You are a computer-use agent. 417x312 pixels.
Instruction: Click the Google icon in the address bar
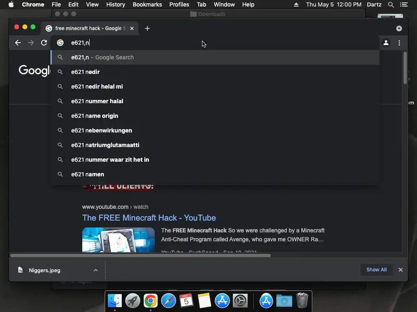point(60,43)
